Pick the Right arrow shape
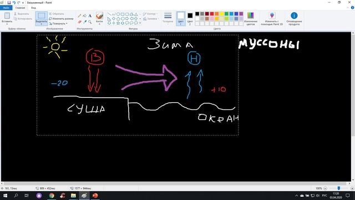 point(127,18)
